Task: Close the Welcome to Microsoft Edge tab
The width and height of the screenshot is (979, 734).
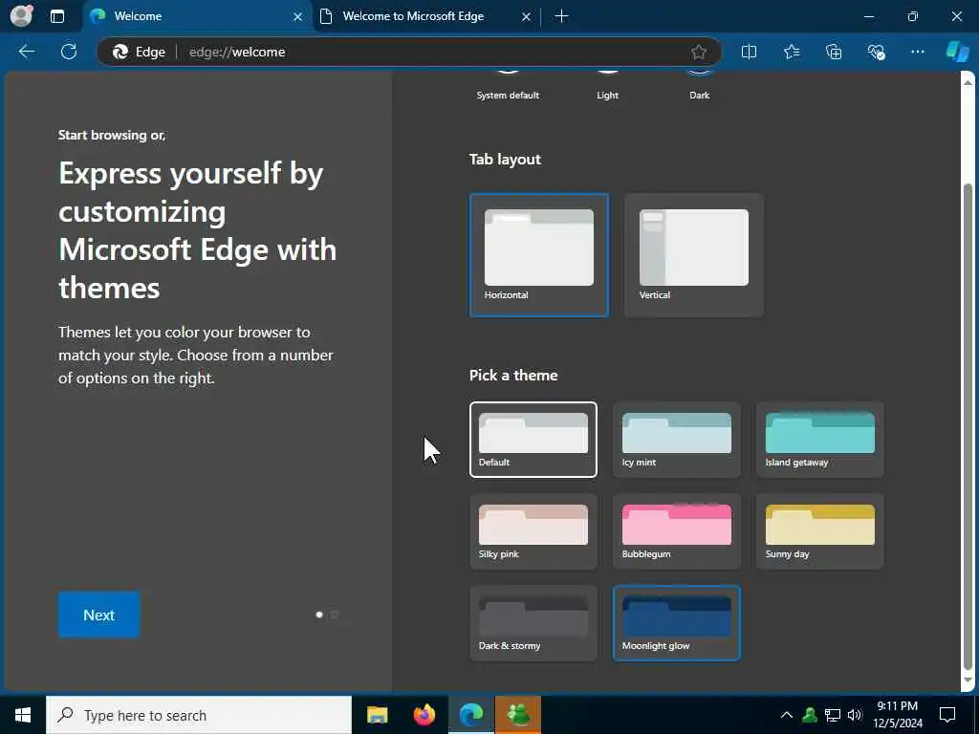Action: pos(527,17)
